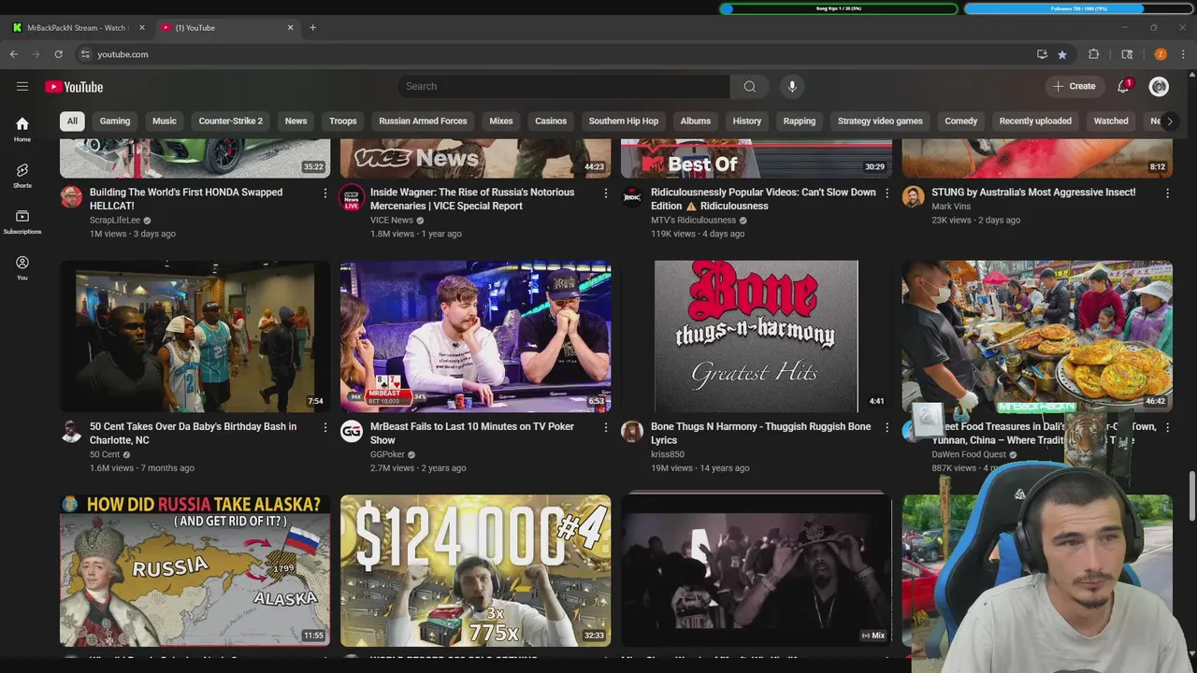Go to Home in the sidebar
Image resolution: width=1197 pixels, height=673 pixels.
pyautogui.click(x=22, y=129)
